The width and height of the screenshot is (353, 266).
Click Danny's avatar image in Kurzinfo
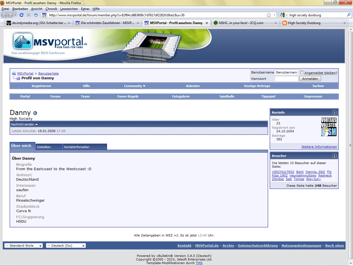329,127
